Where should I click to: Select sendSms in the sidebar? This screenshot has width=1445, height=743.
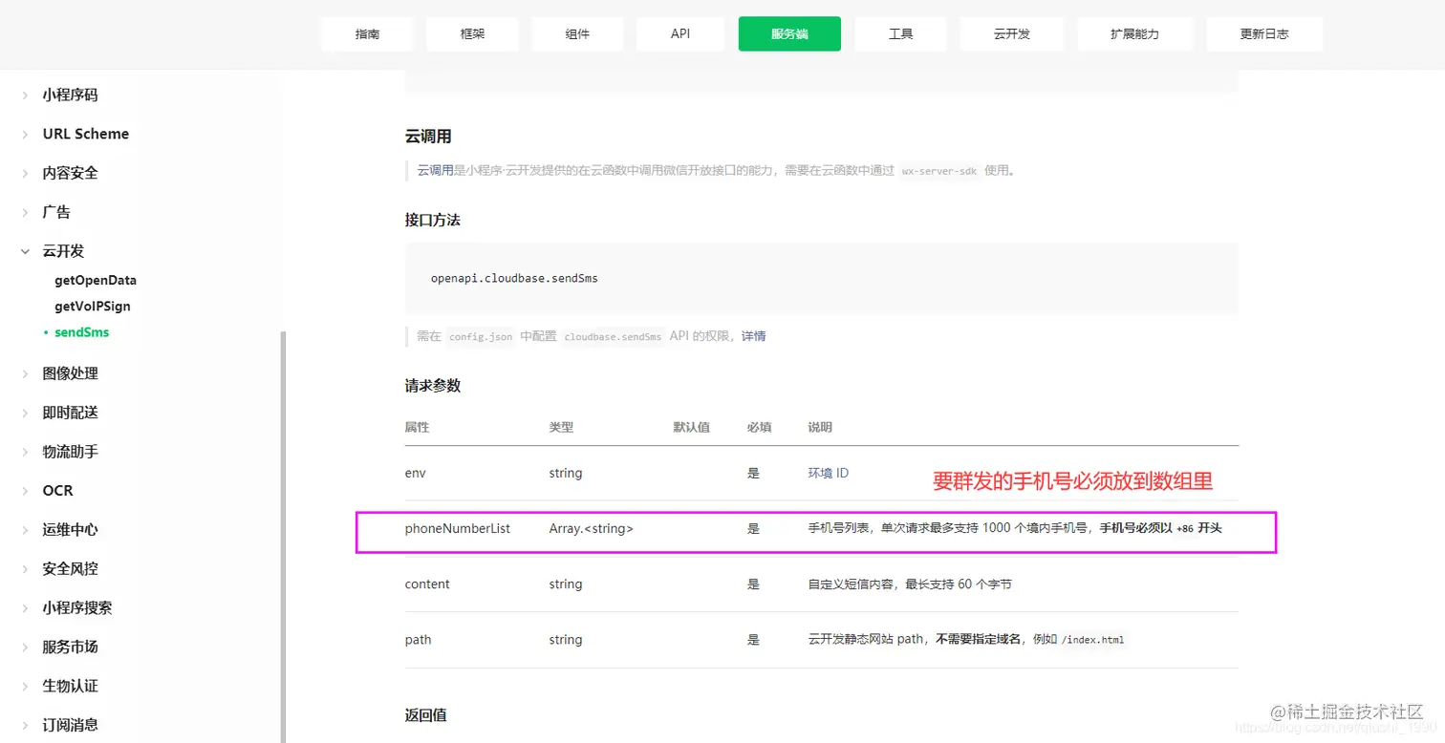[x=82, y=332]
